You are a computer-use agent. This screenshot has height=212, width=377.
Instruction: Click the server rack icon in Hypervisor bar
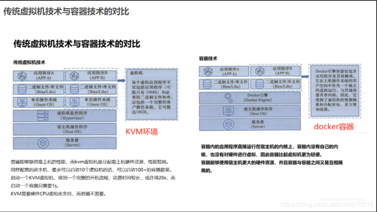pos(43,116)
